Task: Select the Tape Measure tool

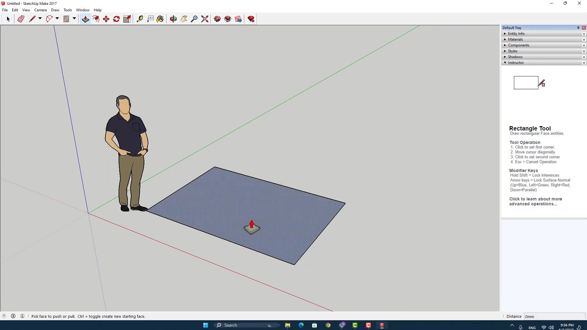Action: (x=140, y=19)
